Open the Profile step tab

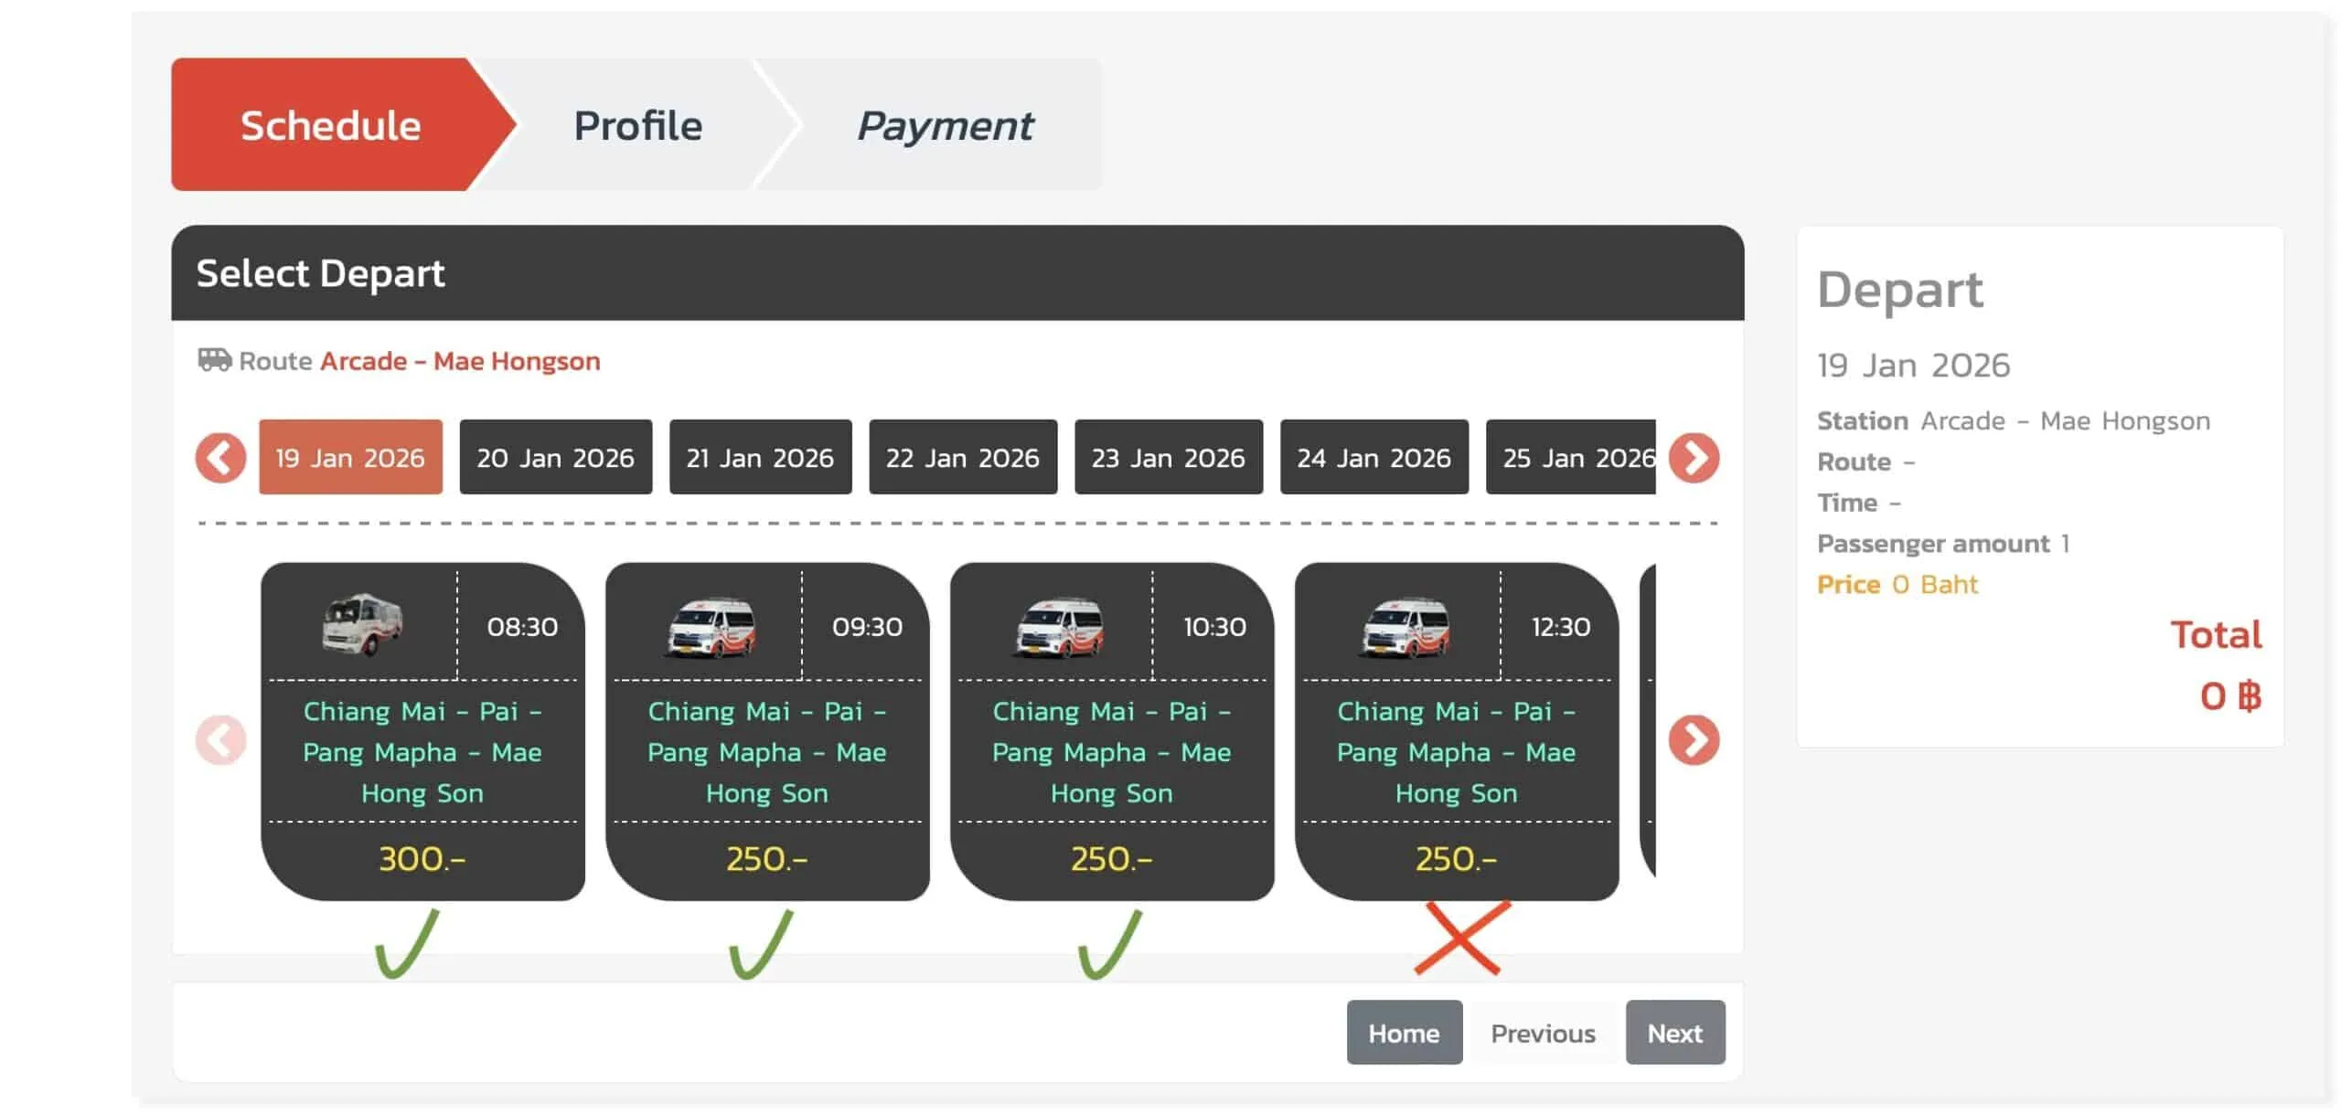tap(637, 125)
